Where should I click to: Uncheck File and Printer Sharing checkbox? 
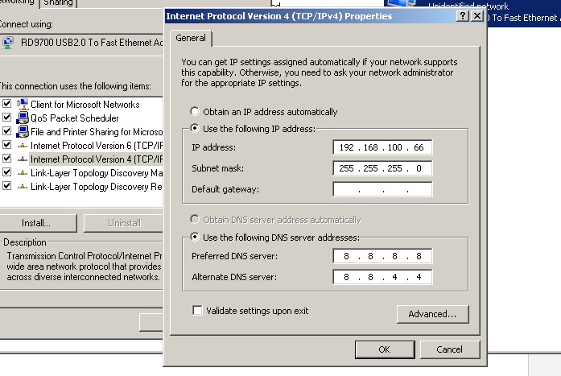click(6, 131)
